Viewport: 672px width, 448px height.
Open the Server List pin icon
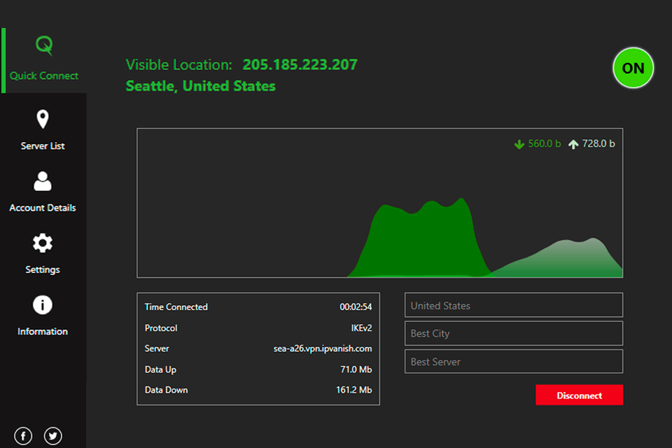tap(43, 120)
